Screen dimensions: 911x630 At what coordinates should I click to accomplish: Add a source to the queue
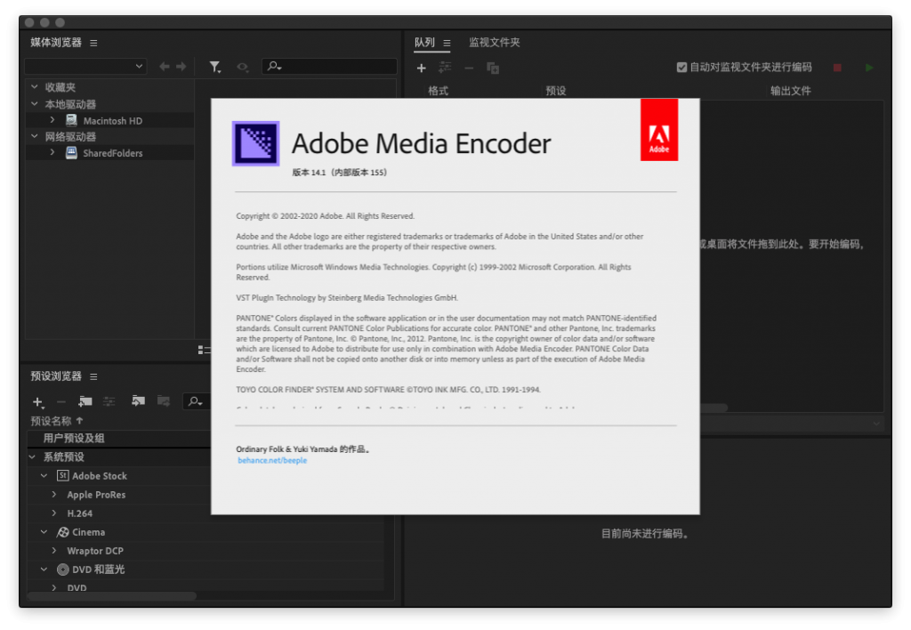point(421,68)
